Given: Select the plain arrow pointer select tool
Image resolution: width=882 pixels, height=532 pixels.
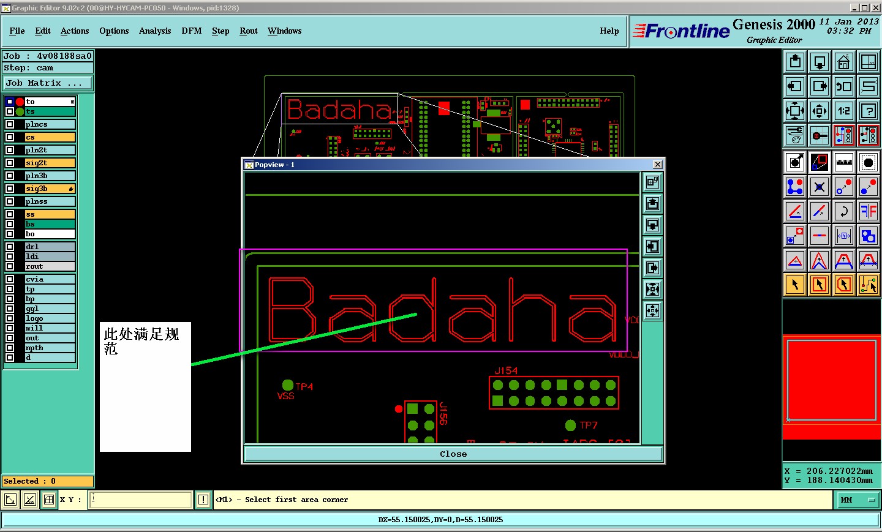Looking at the screenshot, I should click(x=795, y=285).
